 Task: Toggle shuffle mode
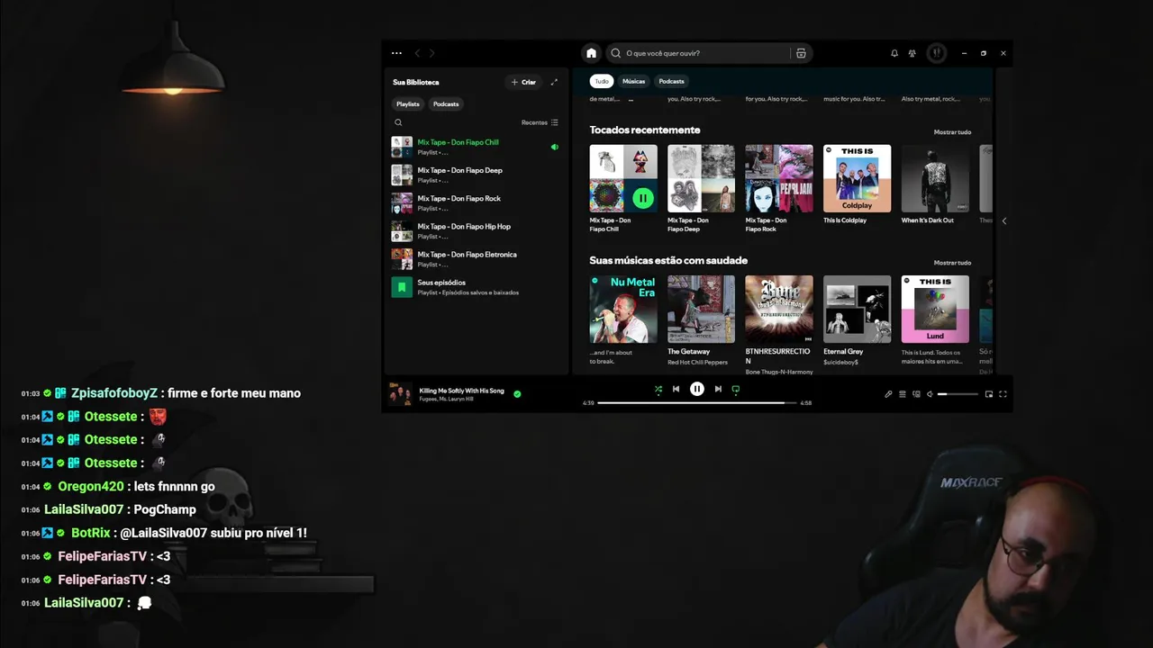pyautogui.click(x=658, y=390)
